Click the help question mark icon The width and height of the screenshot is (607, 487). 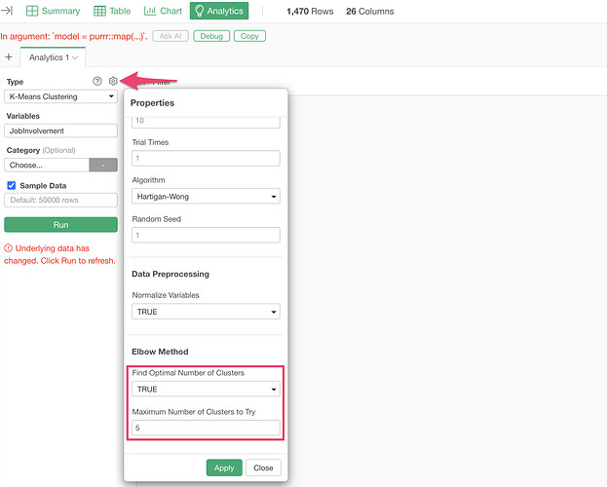coord(96,82)
